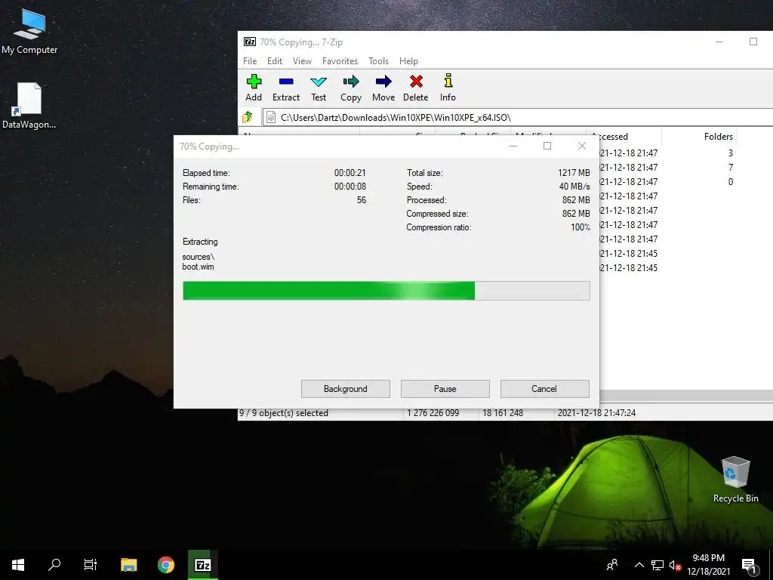Click the Files count value 56
This screenshot has height=580, width=773.
click(362, 200)
